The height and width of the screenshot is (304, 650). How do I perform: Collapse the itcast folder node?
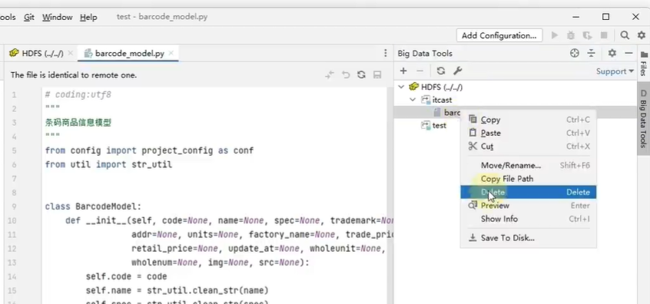coord(412,100)
